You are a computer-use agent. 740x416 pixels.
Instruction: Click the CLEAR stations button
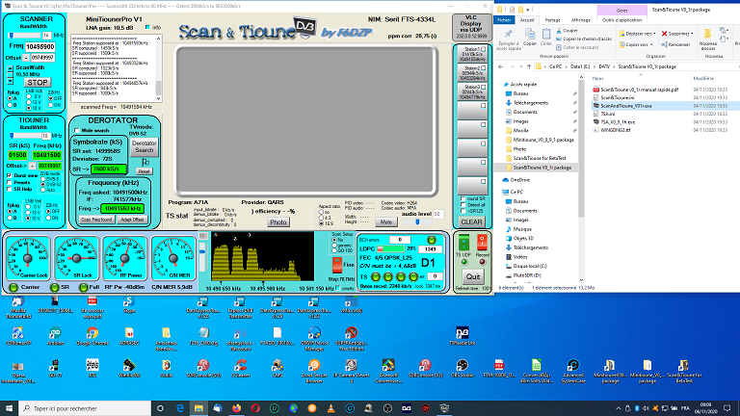[471, 221]
